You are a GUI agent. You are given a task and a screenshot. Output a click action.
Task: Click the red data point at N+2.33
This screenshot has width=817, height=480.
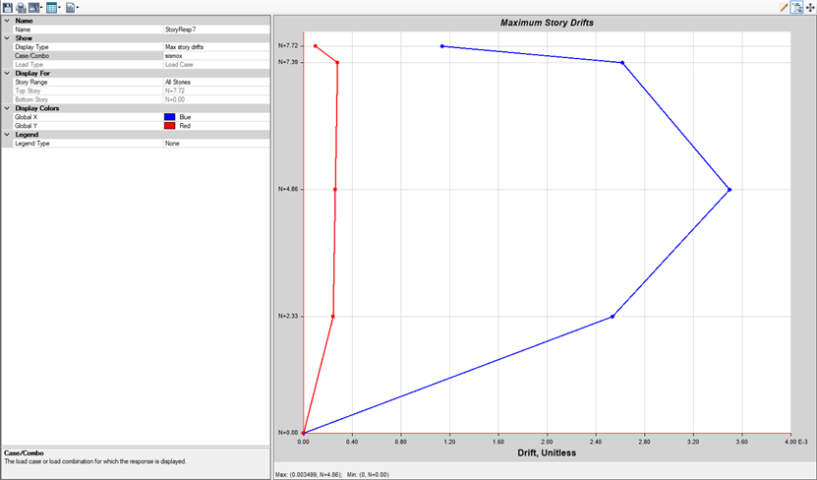click(333, 317)
